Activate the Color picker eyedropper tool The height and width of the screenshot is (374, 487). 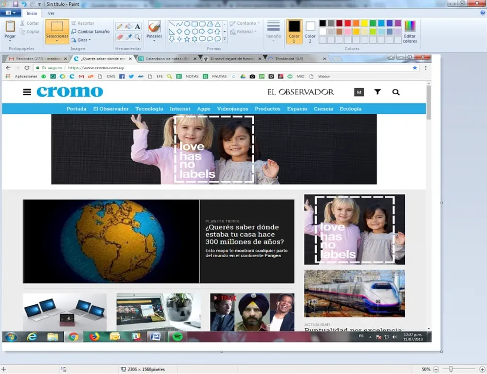(x=129, y=37)
